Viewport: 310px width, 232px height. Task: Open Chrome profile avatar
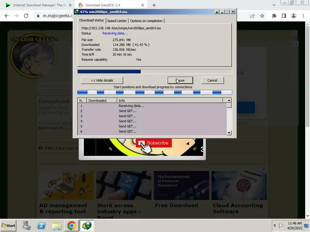coord(294,16)
